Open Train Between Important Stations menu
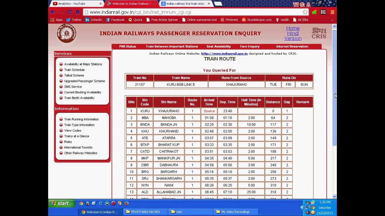The width and height of the screenshot is (385, 216). coord(172,46)
